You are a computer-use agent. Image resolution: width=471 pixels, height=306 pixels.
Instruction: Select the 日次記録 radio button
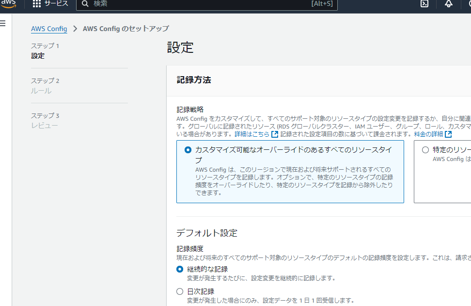[x=180, y=291]
